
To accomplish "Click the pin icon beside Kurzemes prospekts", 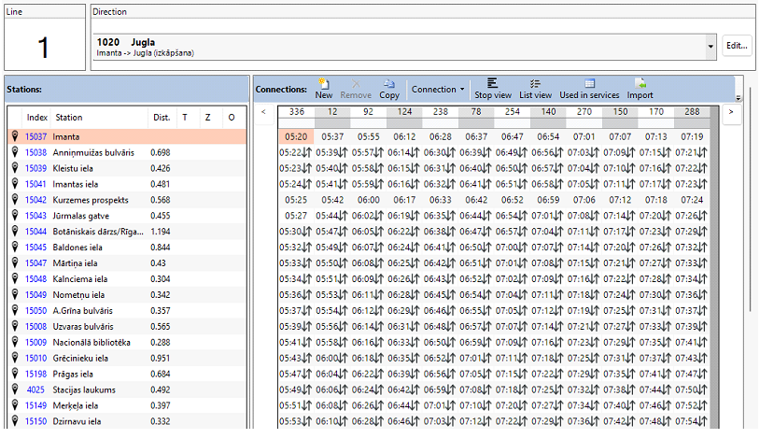I will (15, 200).
